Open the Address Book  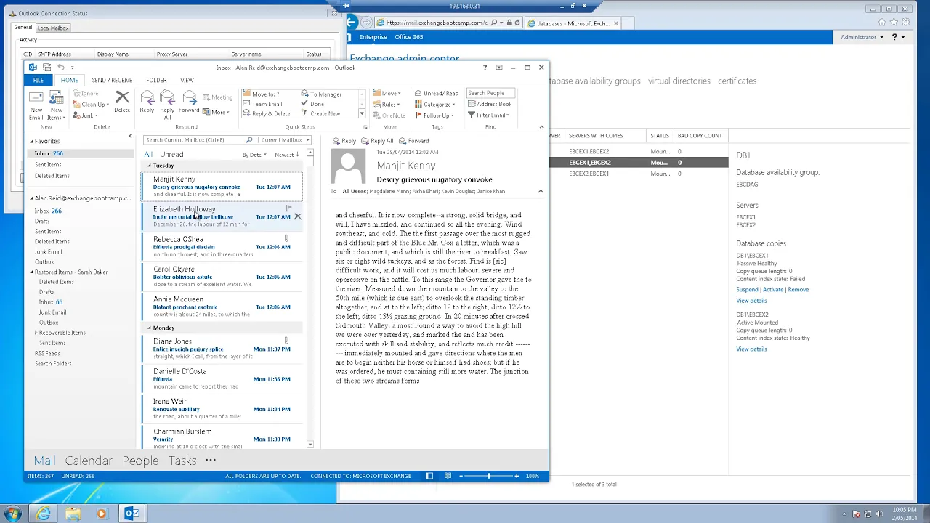pos(489,104)
